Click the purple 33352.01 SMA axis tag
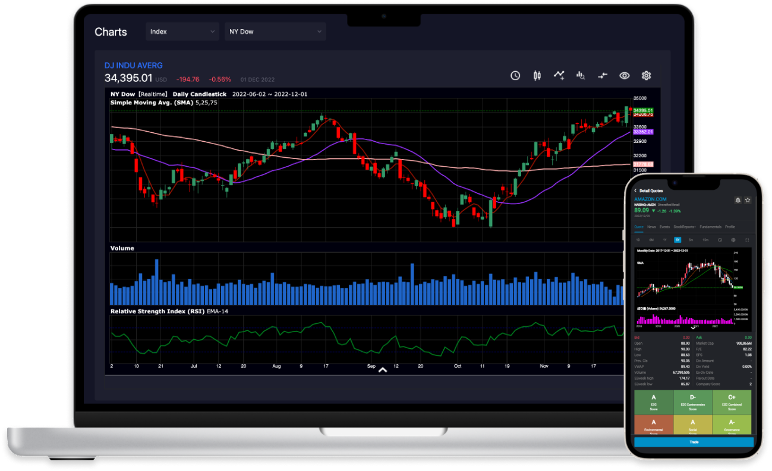 643,132
